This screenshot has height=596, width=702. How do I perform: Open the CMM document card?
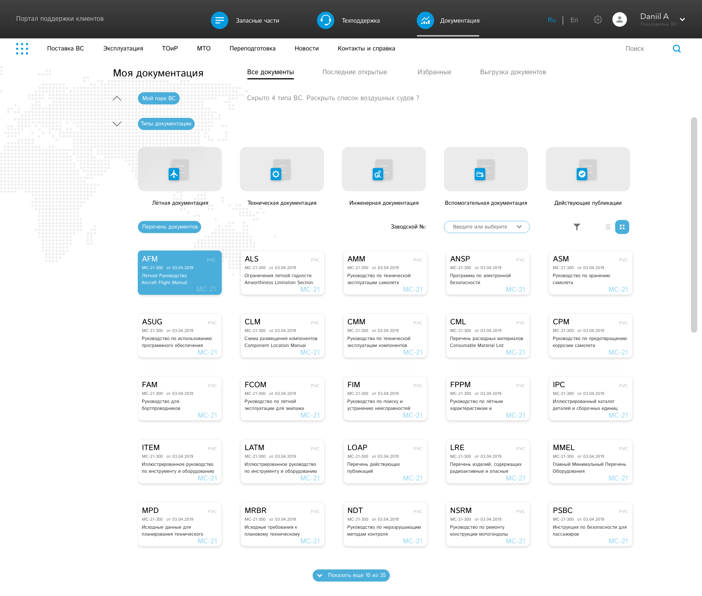click(x=385, y=335)
